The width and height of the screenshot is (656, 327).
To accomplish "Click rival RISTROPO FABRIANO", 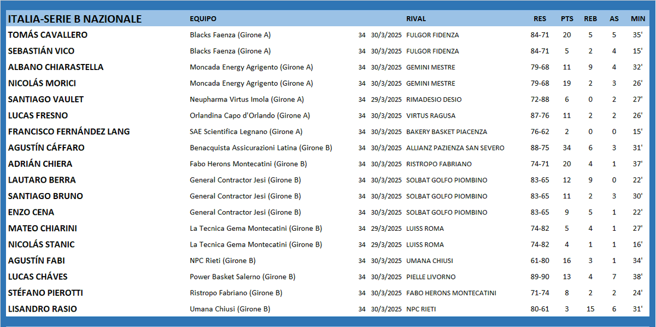I will [x=439, y=164].
